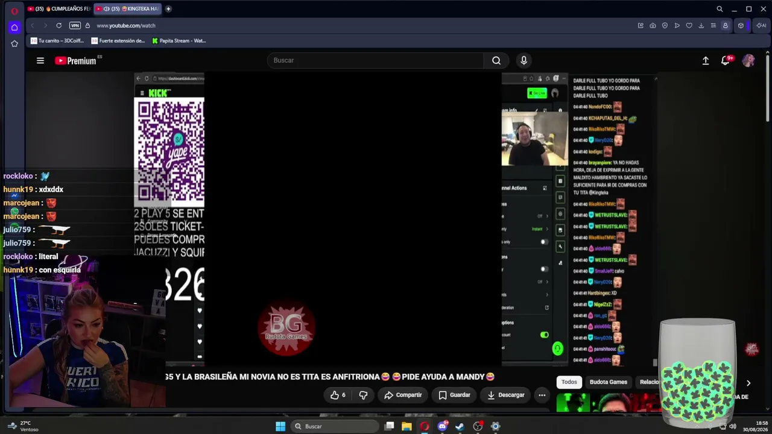This screenshot has width=772, height=434.
Task: Mute audio on the KINGTEKA tab
Action: (x=106, y=9)
